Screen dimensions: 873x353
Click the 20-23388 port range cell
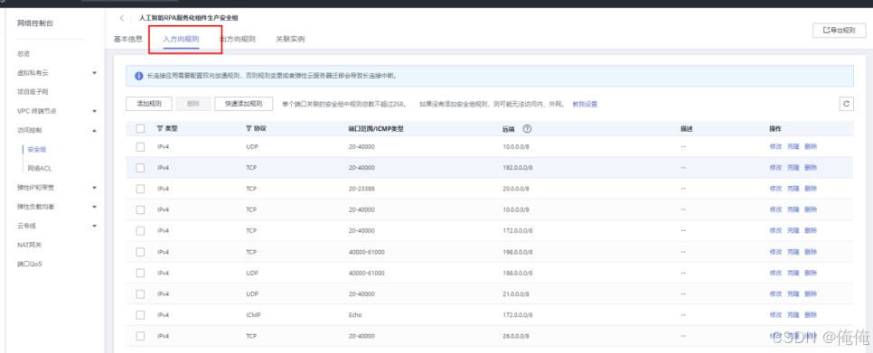click(361, 189)
